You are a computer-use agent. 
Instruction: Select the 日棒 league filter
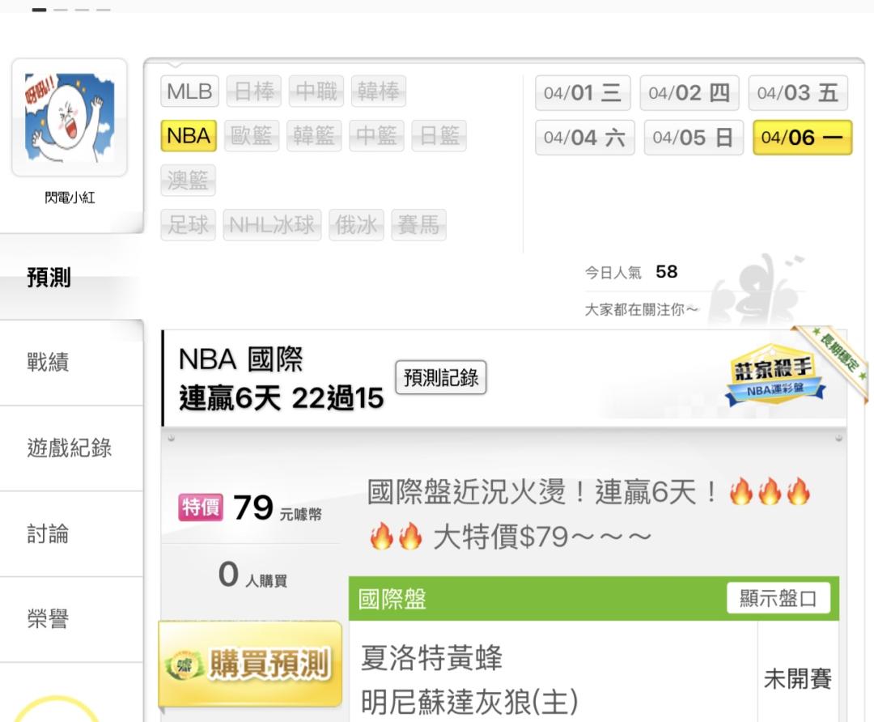point(253,91)
